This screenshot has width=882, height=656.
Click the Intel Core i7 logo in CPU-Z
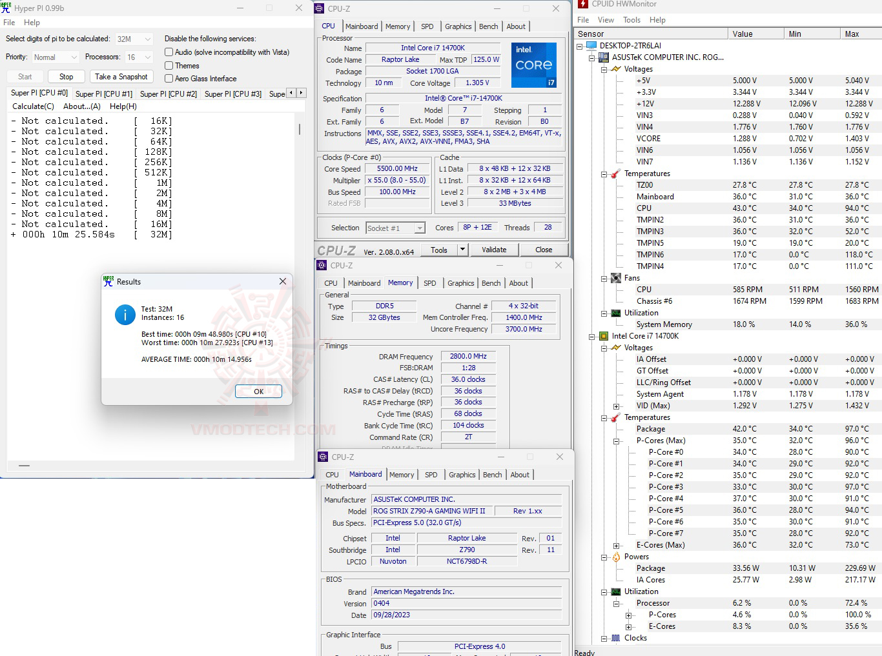point(534,65)
